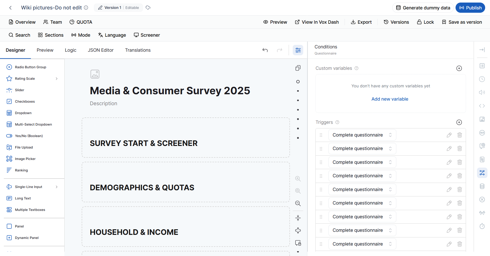The height and width of the screenshot is (256, 490).
Task: Click the circled X icon in sidebar
Action: pos(482,199)
